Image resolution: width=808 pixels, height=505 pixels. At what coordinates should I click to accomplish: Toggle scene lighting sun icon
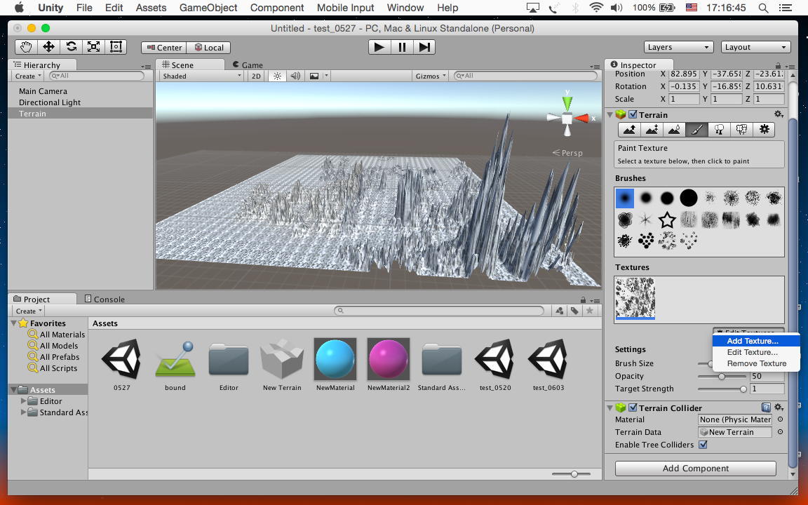(277, 76)
